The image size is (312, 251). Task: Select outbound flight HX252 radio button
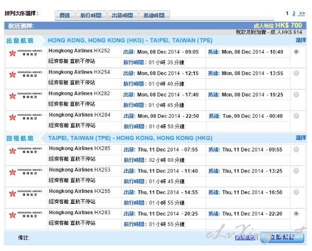[x=296, y=52]
